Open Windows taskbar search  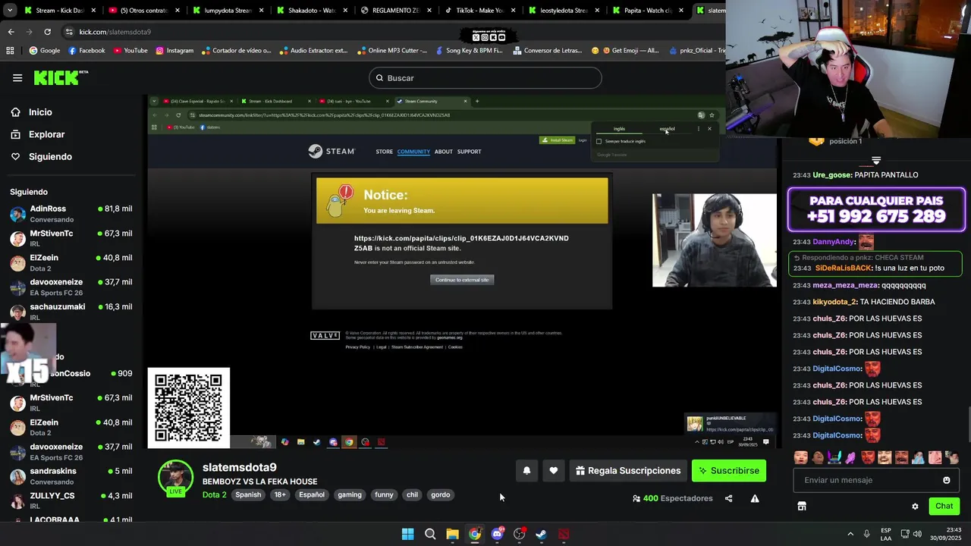(430, 534)
